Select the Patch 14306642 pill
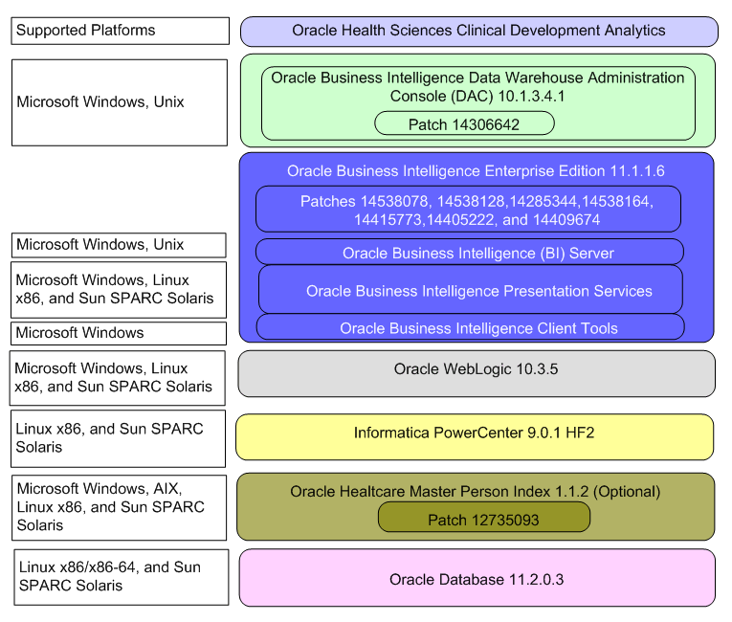Viewport: 732px width, 622px height. 464,123
